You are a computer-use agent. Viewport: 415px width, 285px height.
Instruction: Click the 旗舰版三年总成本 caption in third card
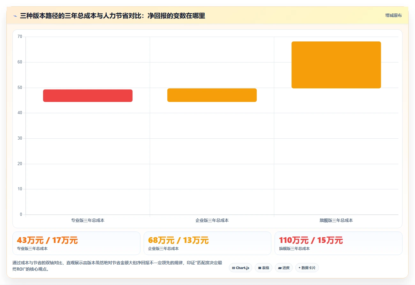(294, 249)
